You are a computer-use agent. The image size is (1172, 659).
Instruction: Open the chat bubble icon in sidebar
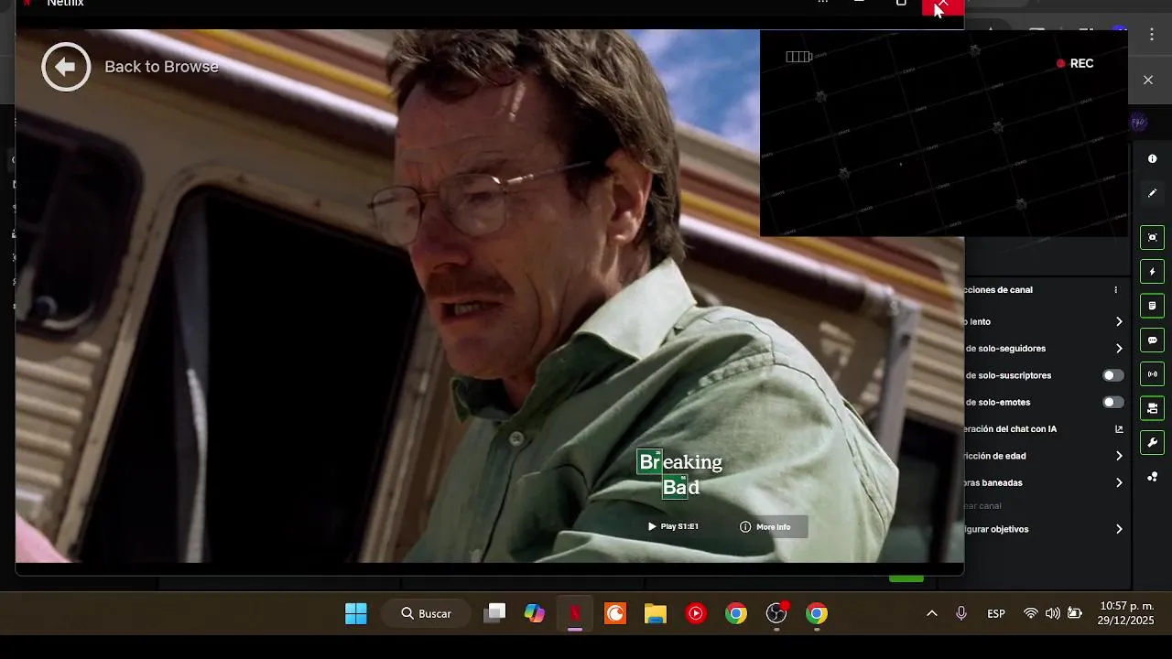(1152, 340)
